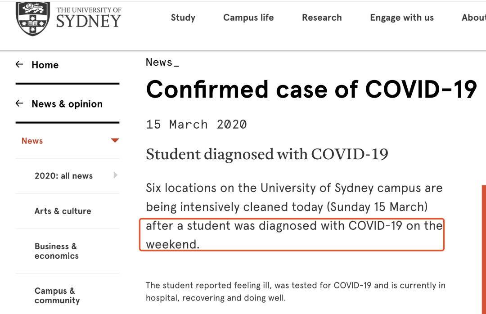The image size is (486, 314).
Task: Open the Campus life menu
Action: pos(248,18)
